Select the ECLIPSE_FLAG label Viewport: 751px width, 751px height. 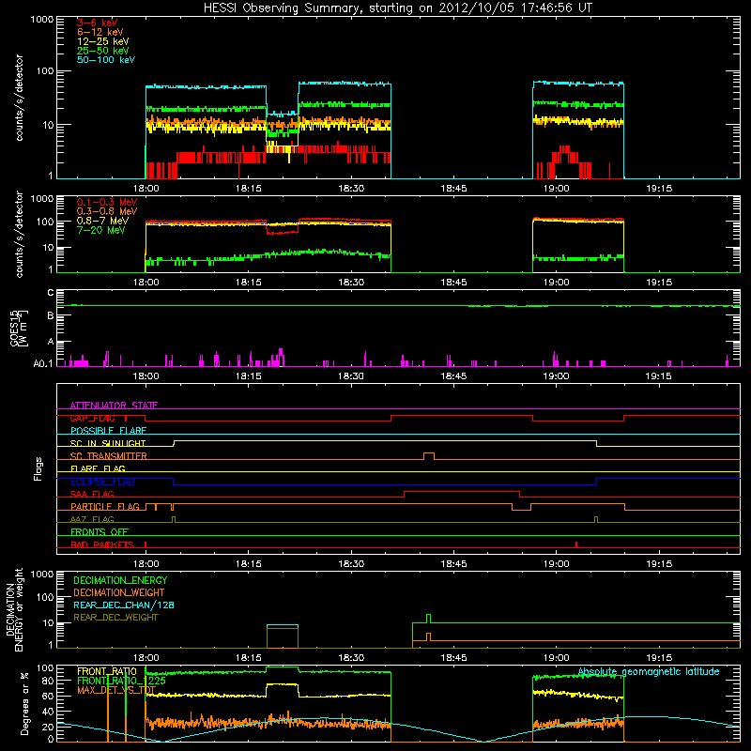[102, 482]
